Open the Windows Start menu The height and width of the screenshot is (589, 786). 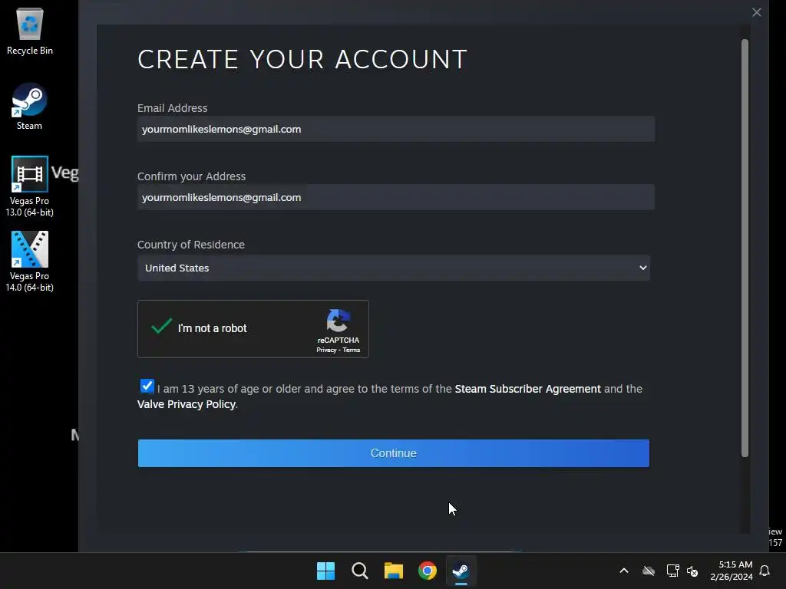[325, 571]
